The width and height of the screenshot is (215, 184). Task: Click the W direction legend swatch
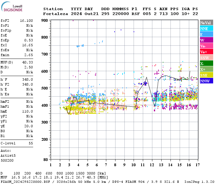(206, 40)
